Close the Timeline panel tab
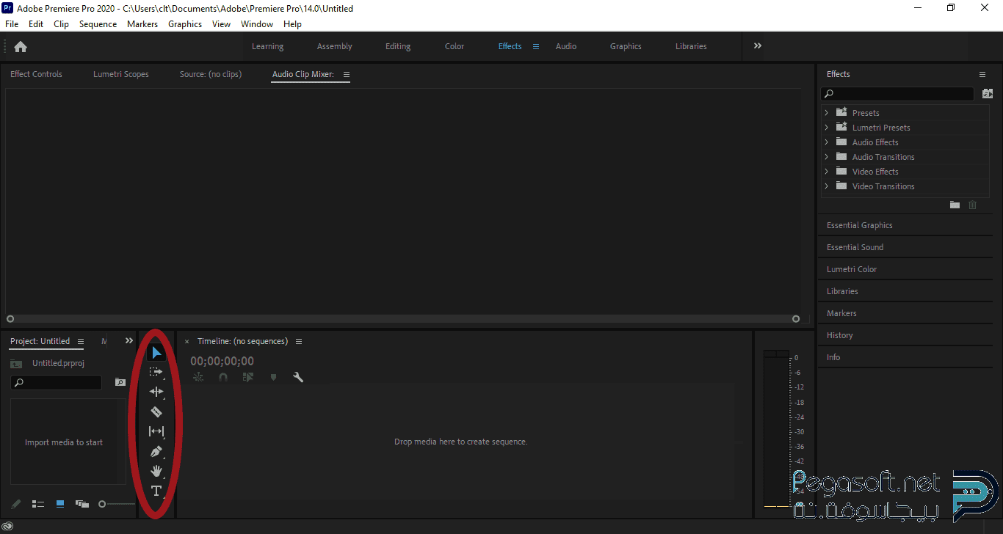The image size is (1003, 534). click(x=187, y=341)
